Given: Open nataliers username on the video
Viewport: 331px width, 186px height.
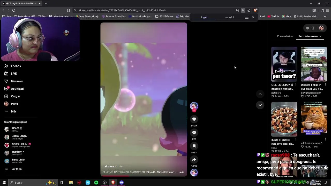Looking at the screenshot, I should pyautogui.click(x=108, y=166).
